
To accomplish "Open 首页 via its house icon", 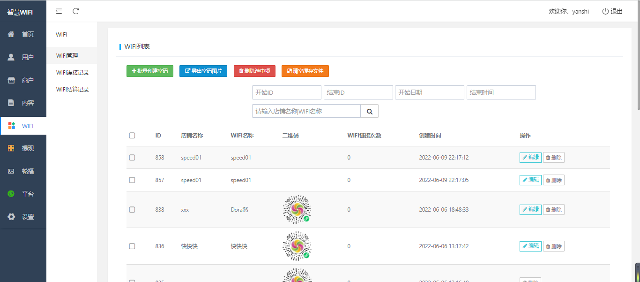I will pyautogui.click(x=11, y=34).
